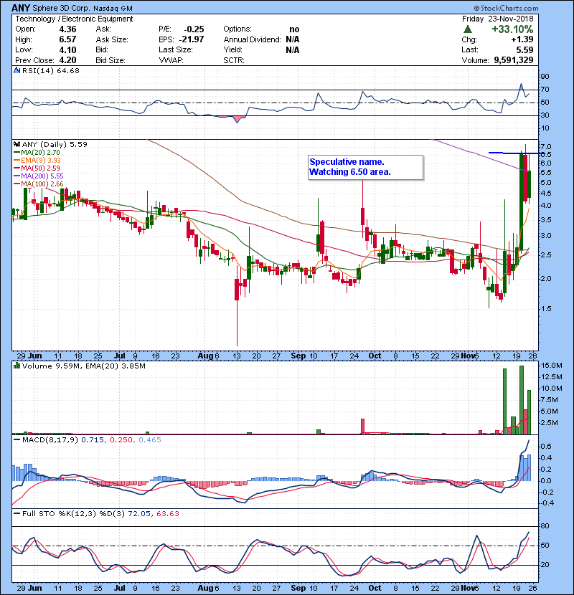The image size is (574, 595).
Task: Click the StockCharts.com copyright text
Action: point(506,8)
